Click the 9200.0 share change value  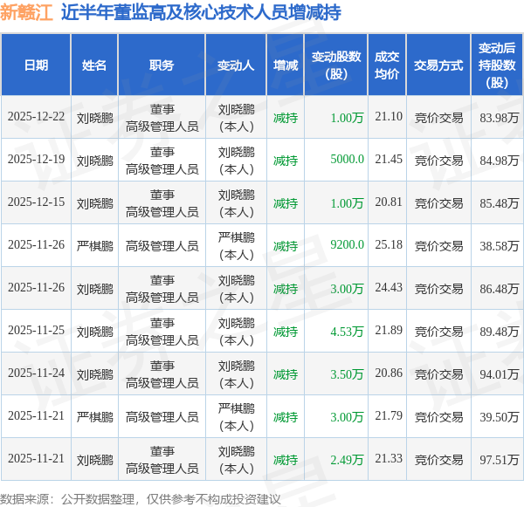(x=347, y=245)
